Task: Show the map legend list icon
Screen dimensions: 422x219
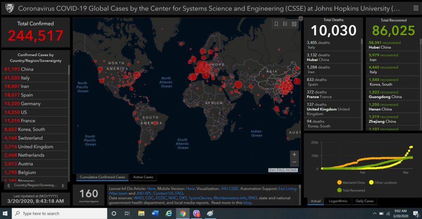Action: (285, 24)
